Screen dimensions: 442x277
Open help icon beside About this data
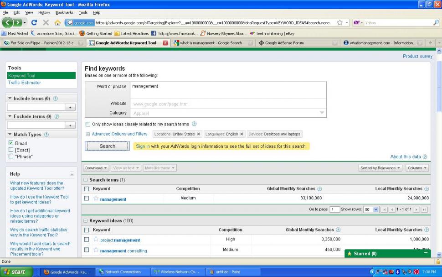[425, 157]
